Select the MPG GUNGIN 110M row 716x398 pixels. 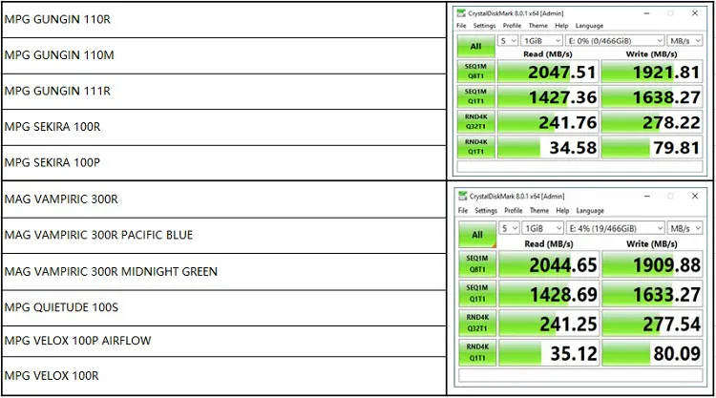click(x=223, y=55)
